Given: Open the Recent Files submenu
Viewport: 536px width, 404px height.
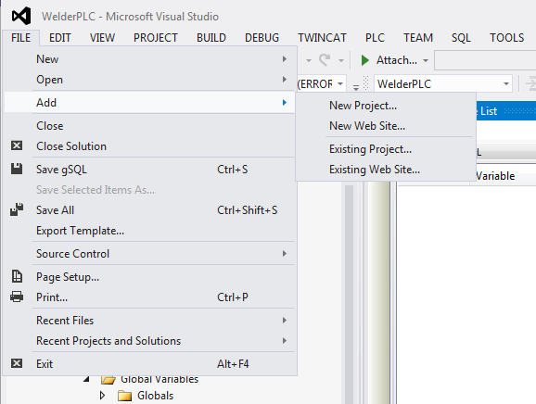Looking at the screenshot, I should click(x=149, y=321).
